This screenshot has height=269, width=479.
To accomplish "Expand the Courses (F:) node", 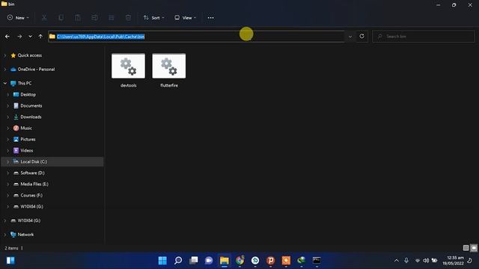I will click(8, 195).
